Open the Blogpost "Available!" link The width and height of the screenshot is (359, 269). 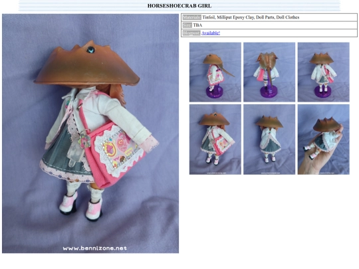[211, 33]
